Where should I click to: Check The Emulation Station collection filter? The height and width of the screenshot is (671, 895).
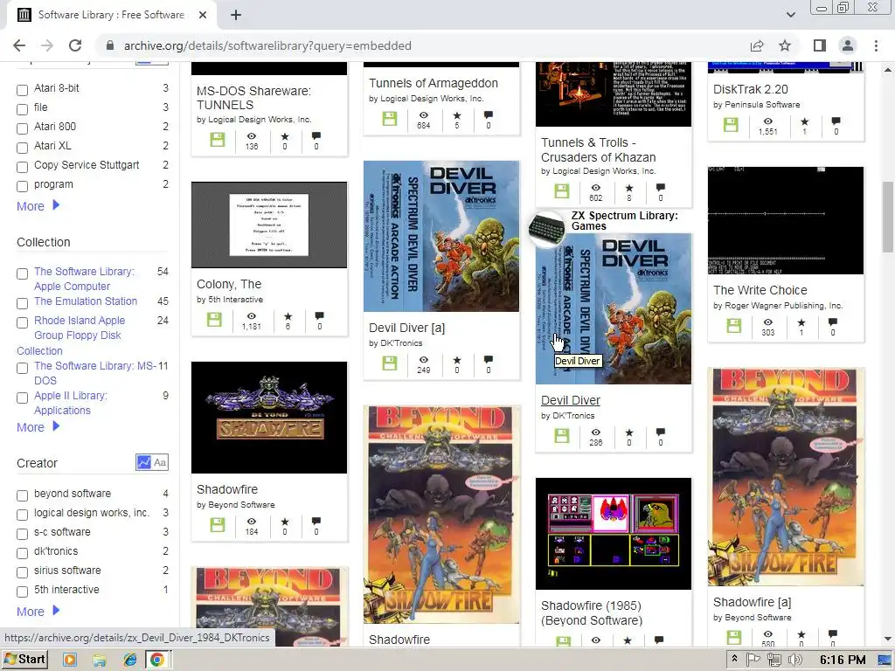[x=22, y=303]
